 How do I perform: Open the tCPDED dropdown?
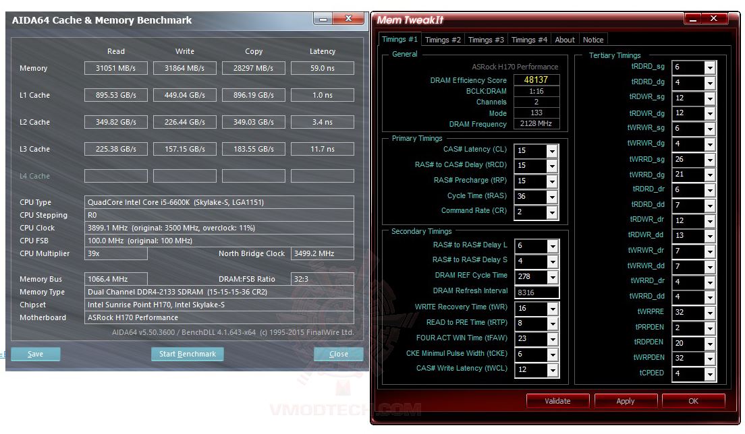point(710,375)
